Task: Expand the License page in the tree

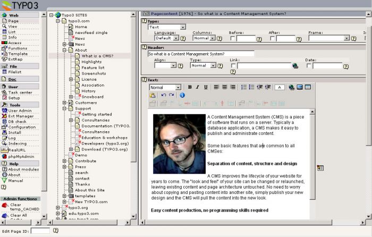Action: point(71,79)
